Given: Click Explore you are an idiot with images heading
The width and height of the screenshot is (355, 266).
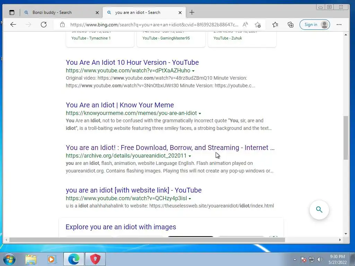Looking at the screenshot, I should click(121, 227).
